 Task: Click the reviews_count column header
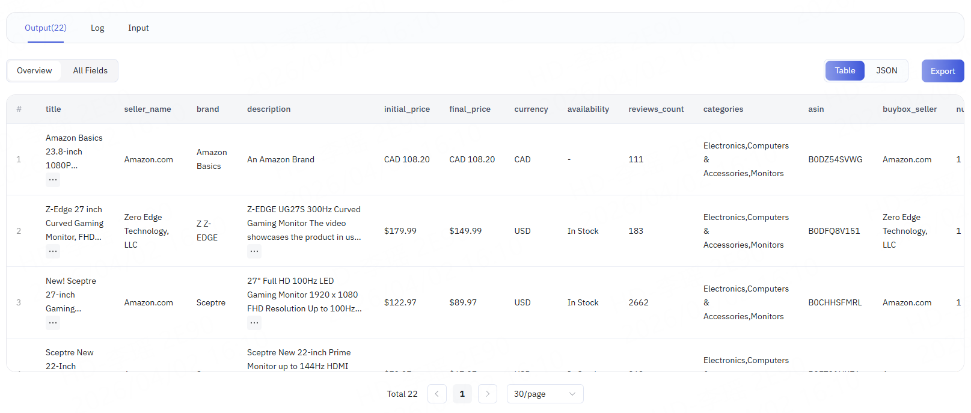tap(656, 109)
